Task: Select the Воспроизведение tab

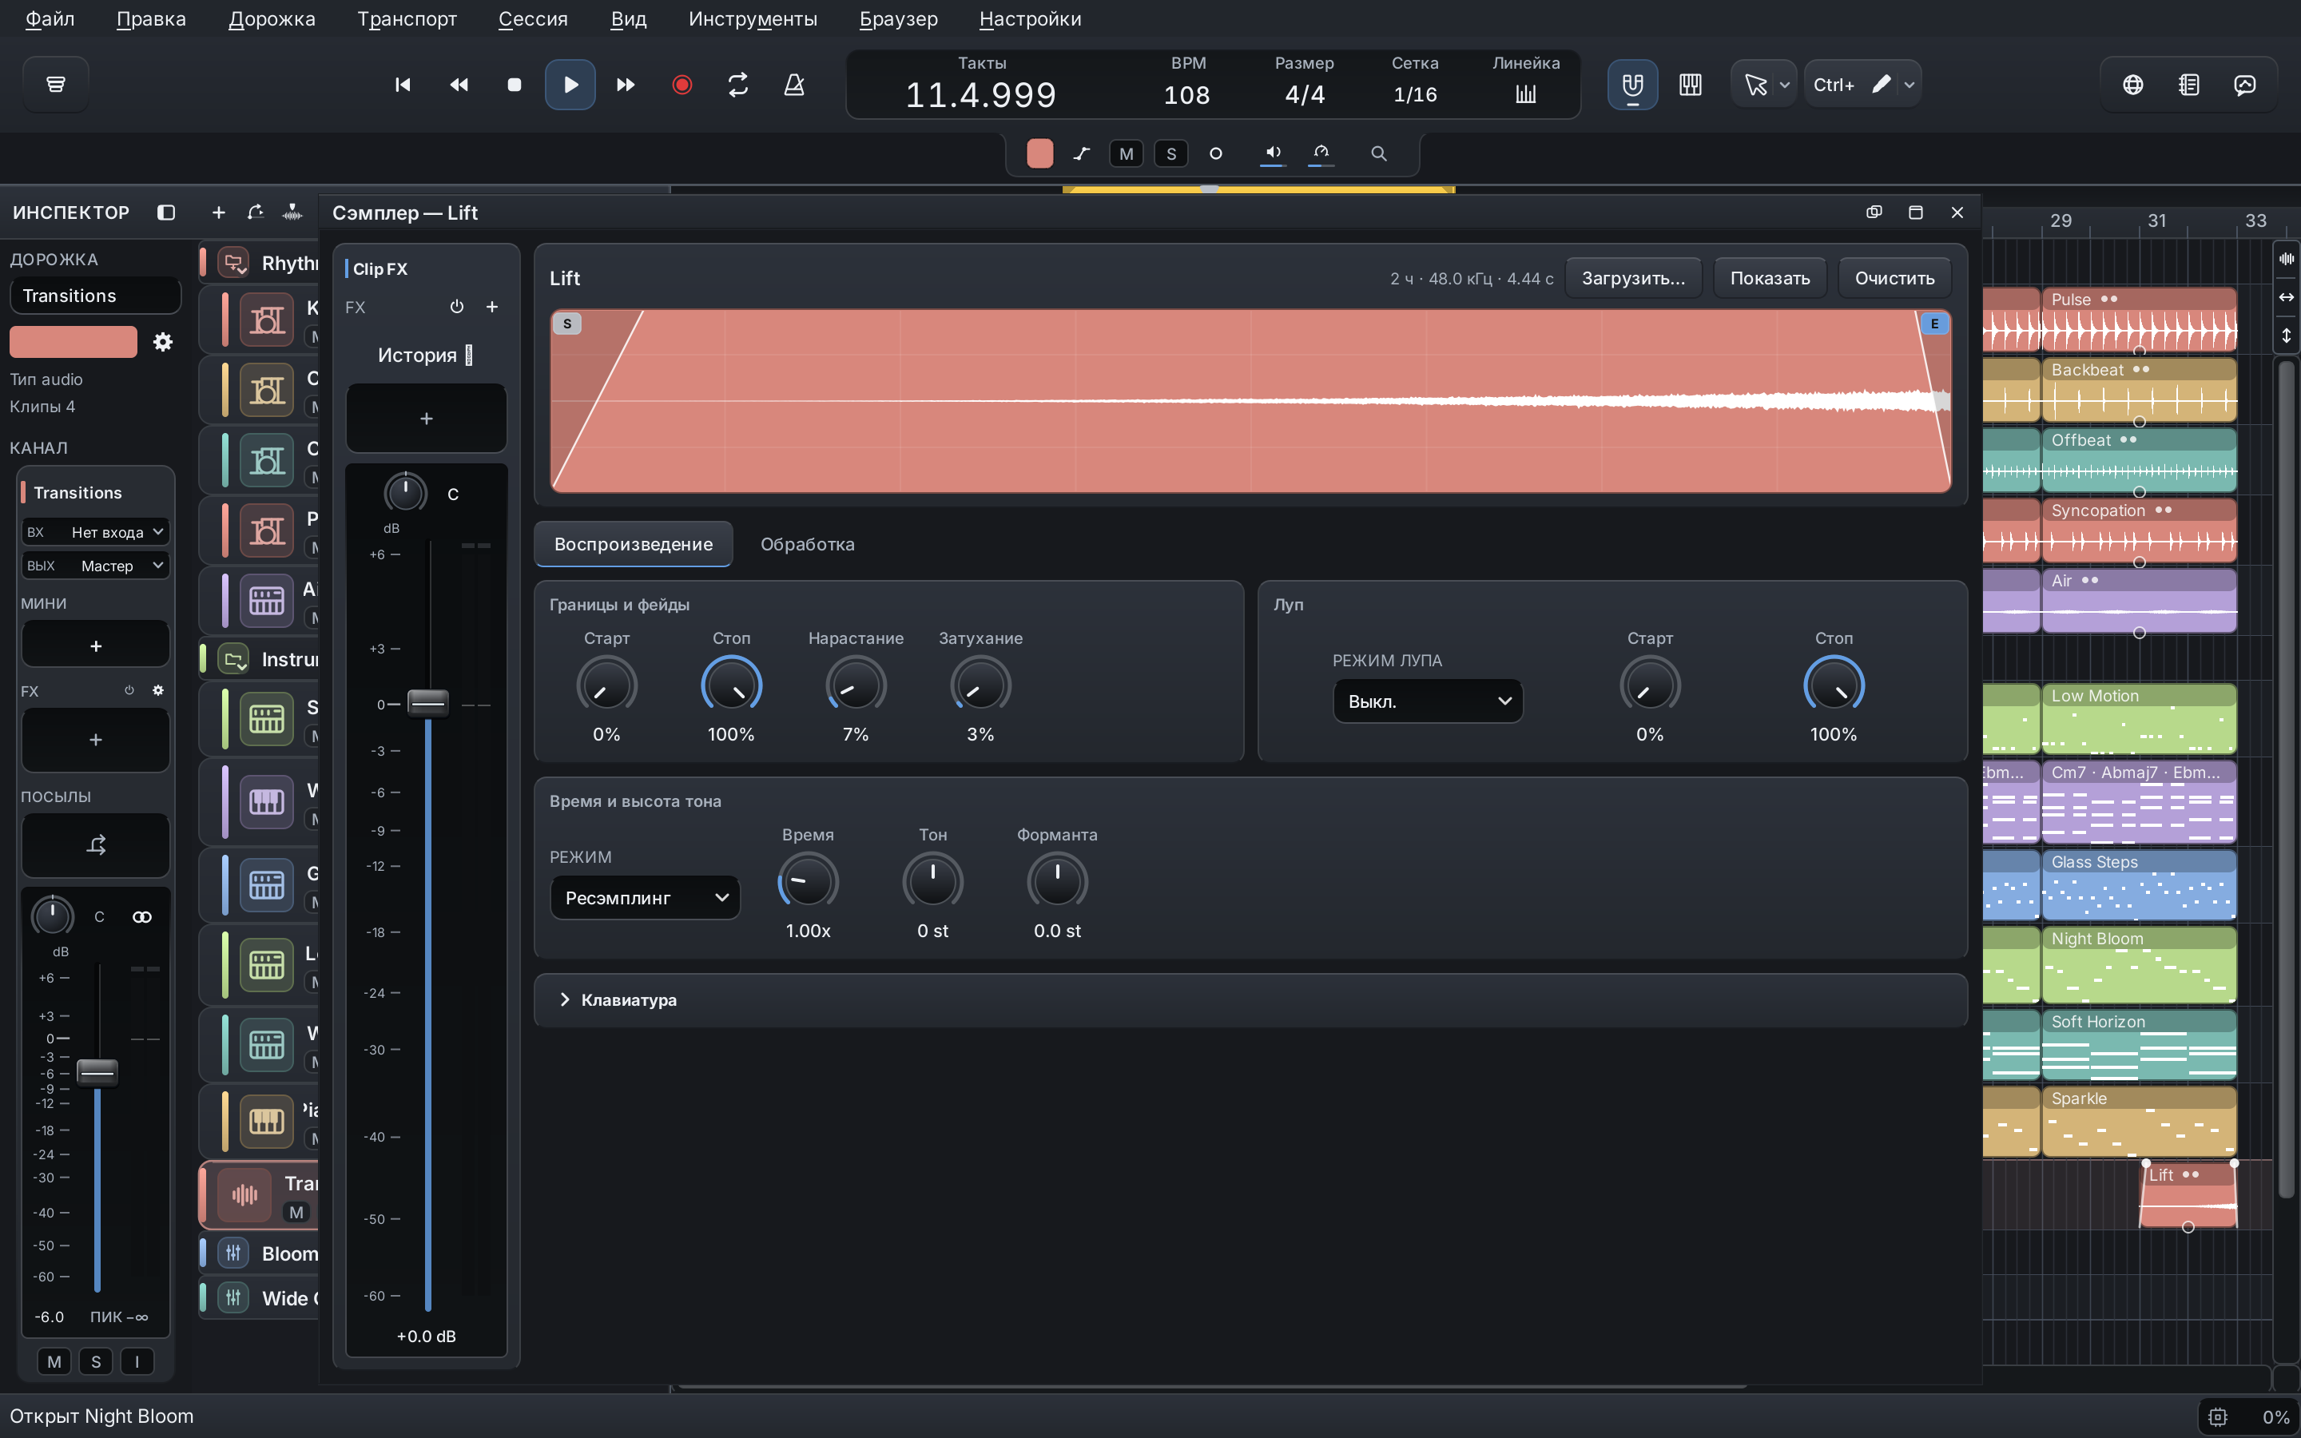Action: pyautogui.click(x=634, y=544)
